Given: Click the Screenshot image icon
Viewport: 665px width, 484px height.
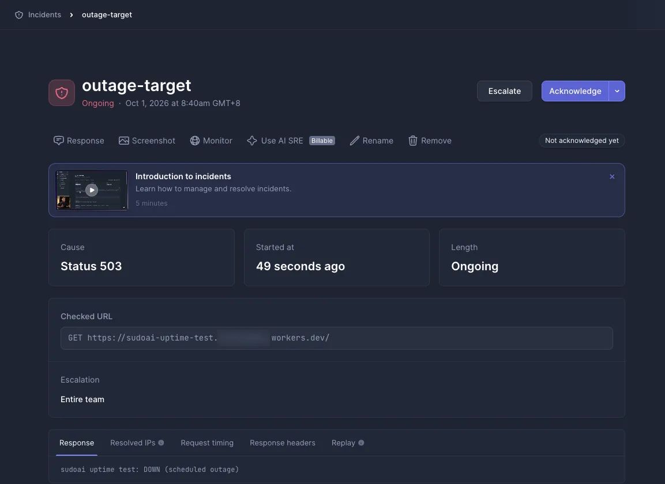Looking at the screenshot, I should coord(124,141).
